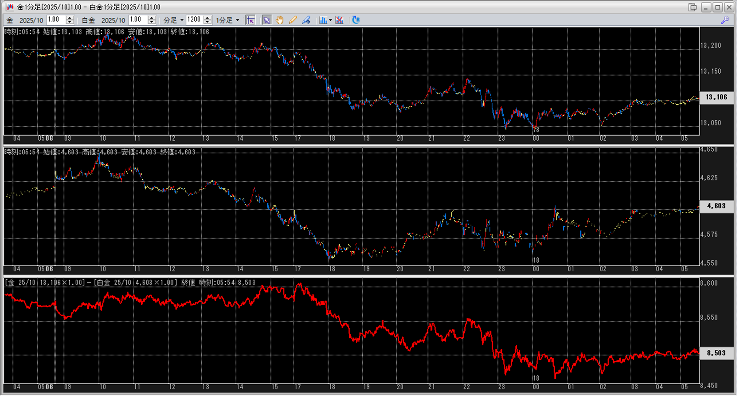
Task: Click the detach window icon in title bar
Action: click(692, 7)
